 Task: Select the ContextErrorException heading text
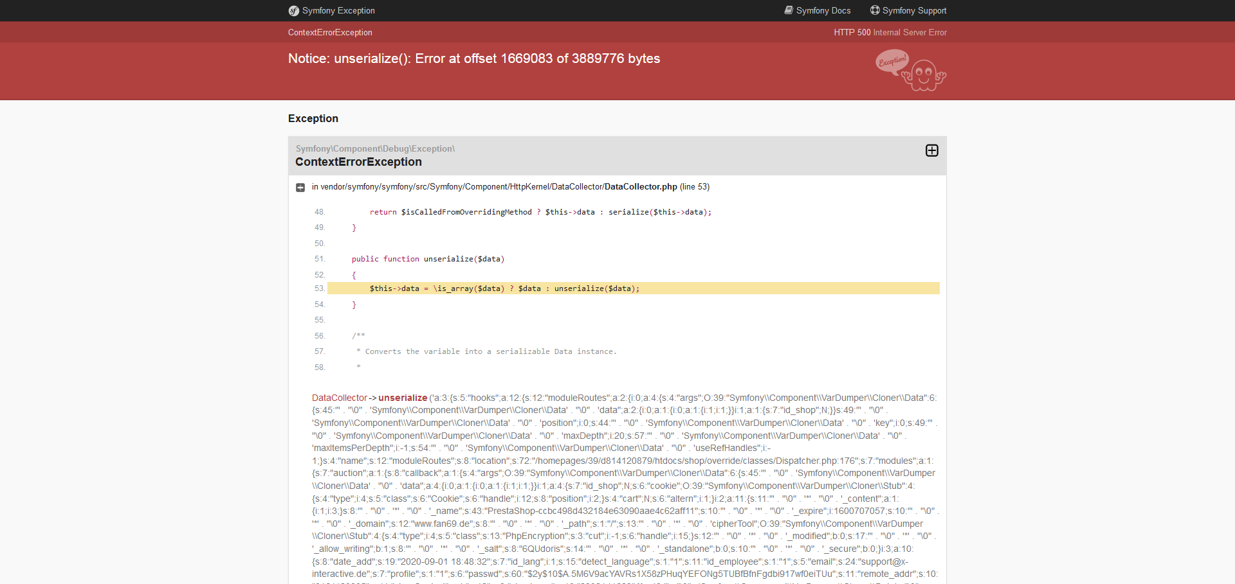358,162
